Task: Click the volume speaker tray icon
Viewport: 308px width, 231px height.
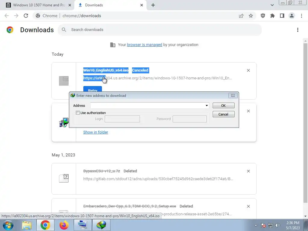Action: [278, 225]
